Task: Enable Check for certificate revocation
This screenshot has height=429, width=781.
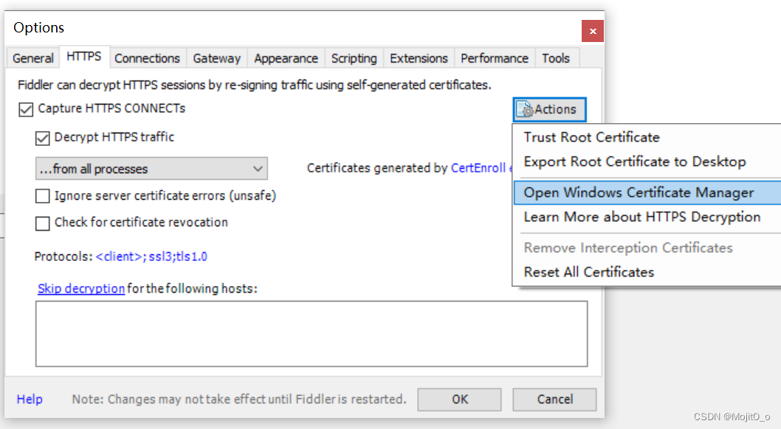Action: pyautogui.click(x=43, y=223)
